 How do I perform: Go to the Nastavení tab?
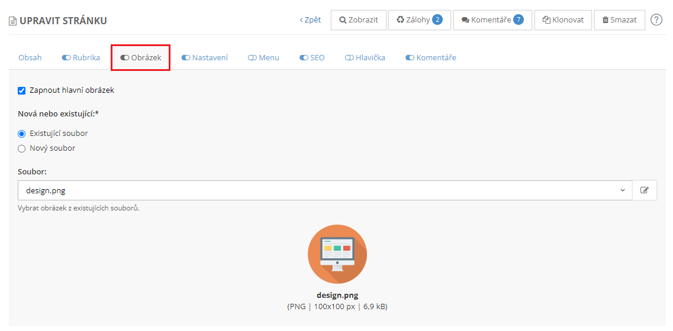pos(204,58)
